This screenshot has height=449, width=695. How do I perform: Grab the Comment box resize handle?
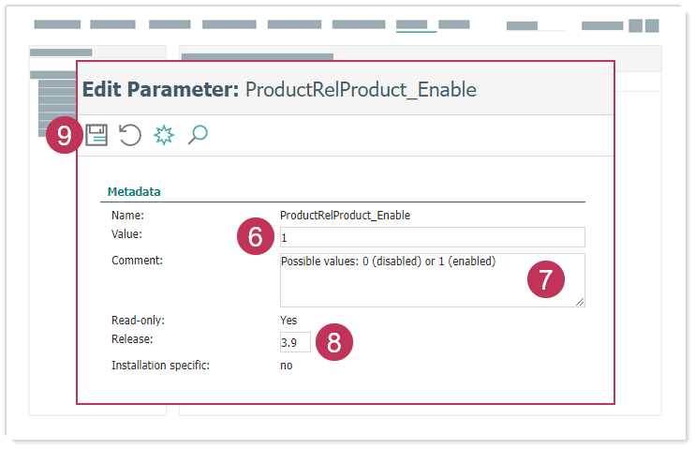tap(580, 302)
